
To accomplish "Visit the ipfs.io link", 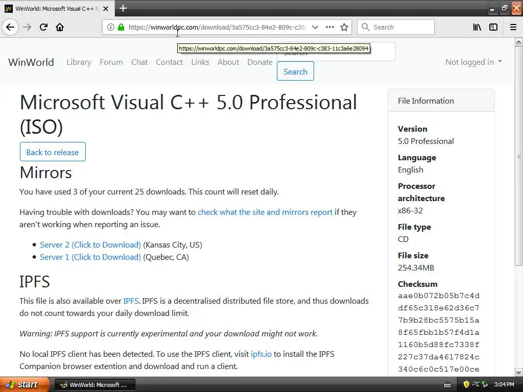I will 261,354.
